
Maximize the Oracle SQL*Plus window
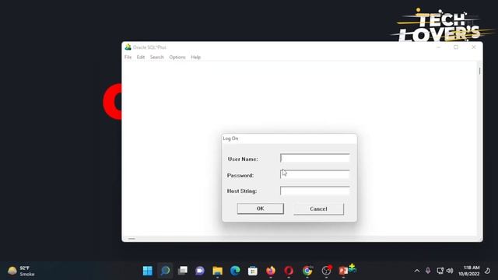pyautogui.click(x=456, y=47)
